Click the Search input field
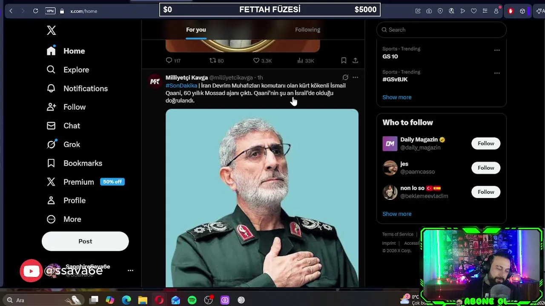This screenshot has height=306, width=545. coord(442,30)
